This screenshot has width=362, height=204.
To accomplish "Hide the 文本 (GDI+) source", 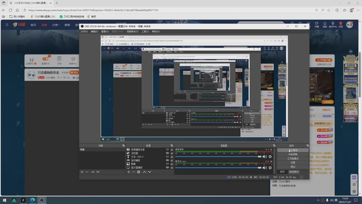I will coord(167,157).
